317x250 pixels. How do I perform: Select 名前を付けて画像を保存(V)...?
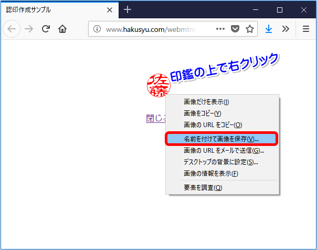(221, 139)
